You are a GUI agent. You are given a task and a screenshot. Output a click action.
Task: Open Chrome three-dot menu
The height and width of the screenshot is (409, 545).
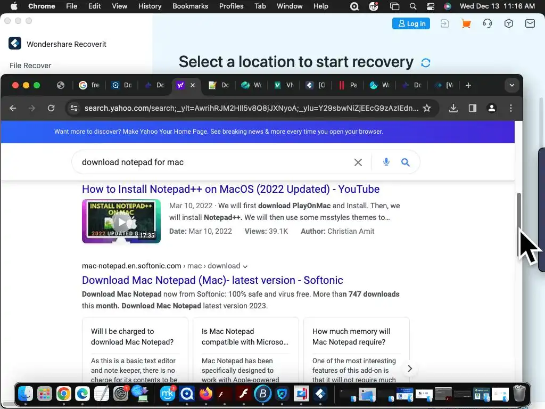pyautogui.click(x=510, y=108)
